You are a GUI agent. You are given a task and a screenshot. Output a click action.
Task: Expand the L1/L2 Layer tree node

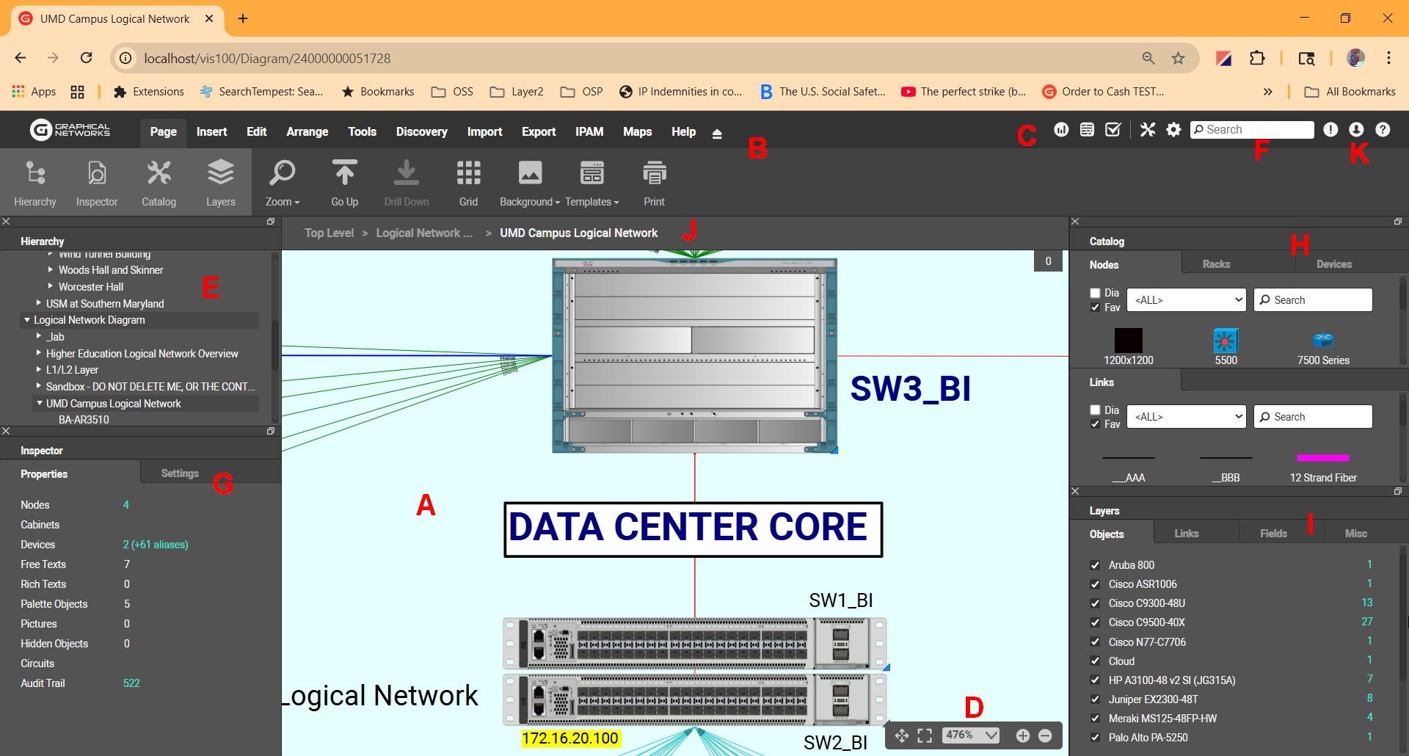pyautogui.click(x=39, y=370)
